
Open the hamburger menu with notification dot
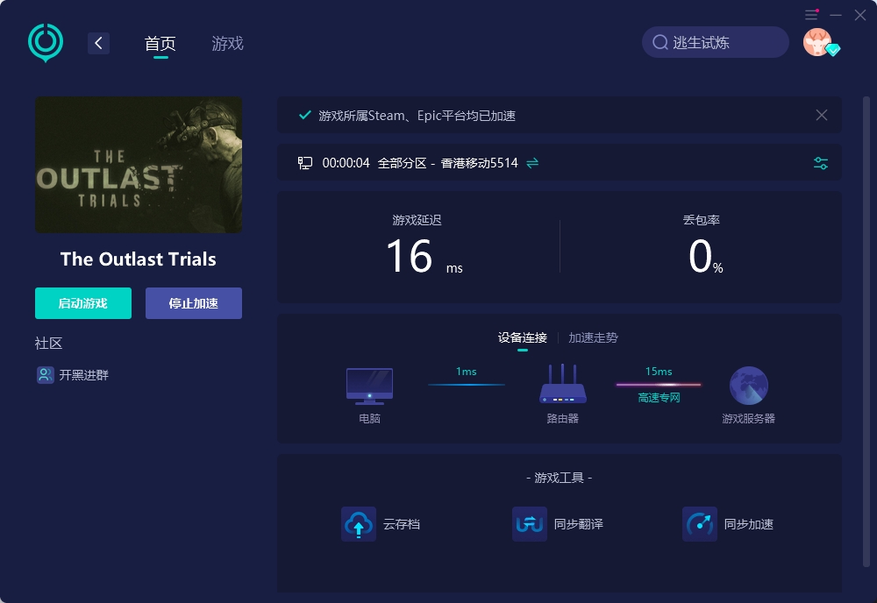[810, 14]
